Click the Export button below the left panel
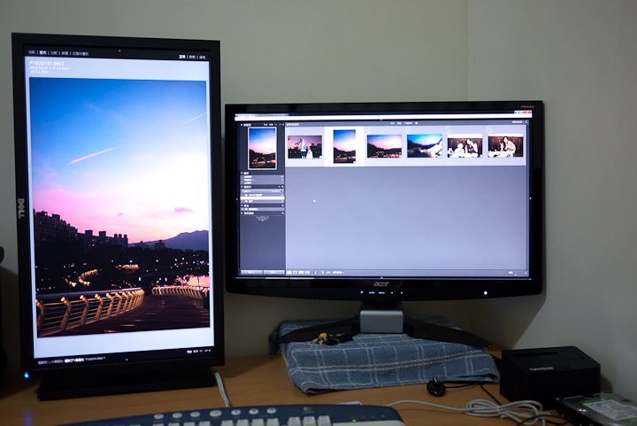The height and width of the screenshot is (426, 637). point(273,273)
